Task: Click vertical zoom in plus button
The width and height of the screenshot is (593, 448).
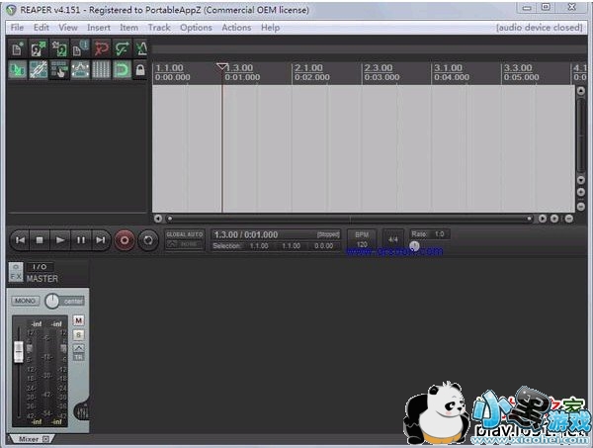Action: tap(581, 192)
